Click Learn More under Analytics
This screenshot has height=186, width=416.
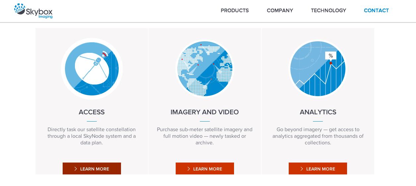[x=318, y=168]
